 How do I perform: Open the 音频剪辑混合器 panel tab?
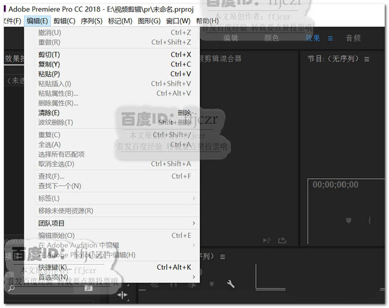(220, 58)
